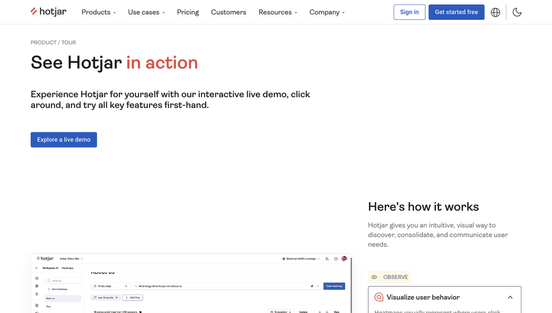Click the Add filter button in demo
This screenshot has height=313, width=552.
pos(133,297)
